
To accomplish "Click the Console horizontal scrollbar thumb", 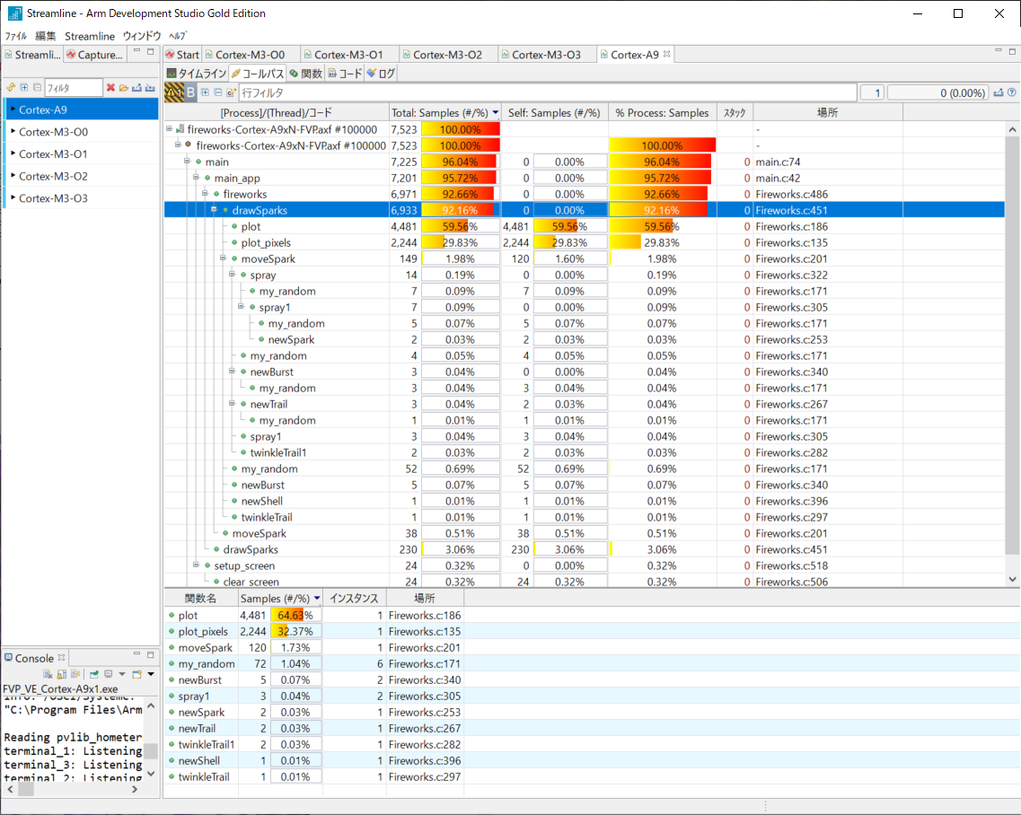I will point(26,789).
